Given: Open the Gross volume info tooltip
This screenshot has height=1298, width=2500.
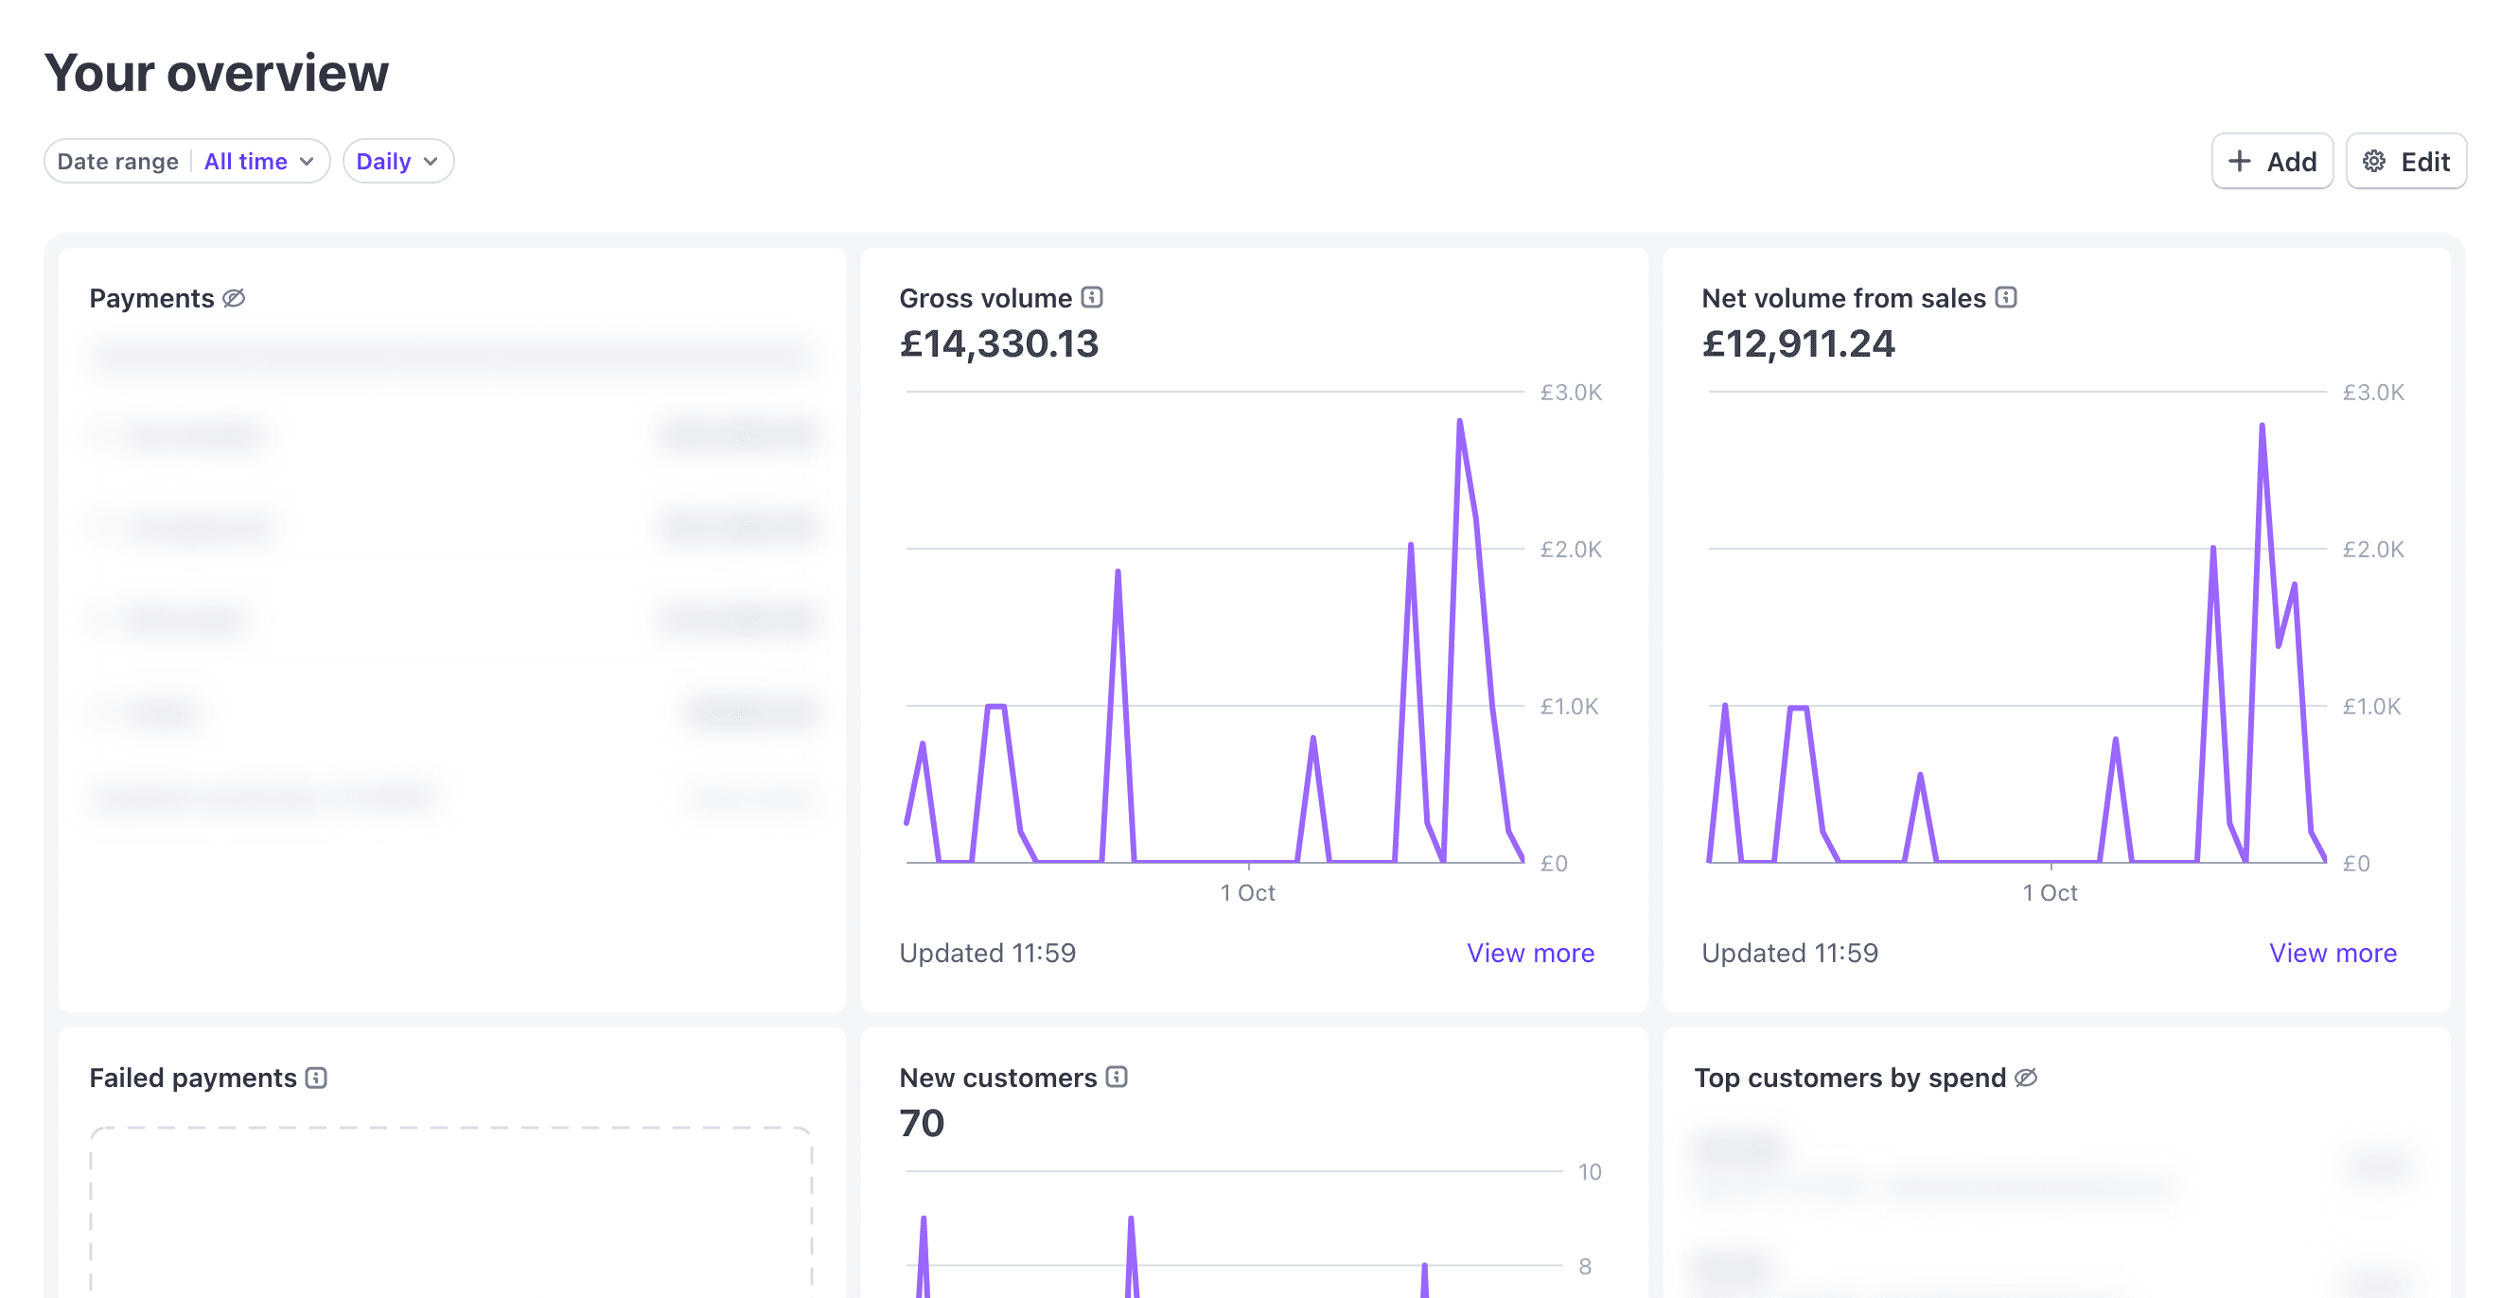Looking at the screenshot, I should tap(1095, 298).
